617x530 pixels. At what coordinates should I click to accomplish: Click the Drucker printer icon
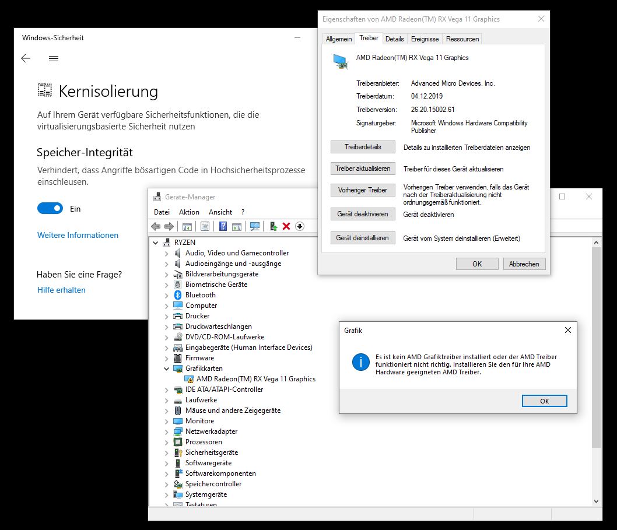pos(178,316)
